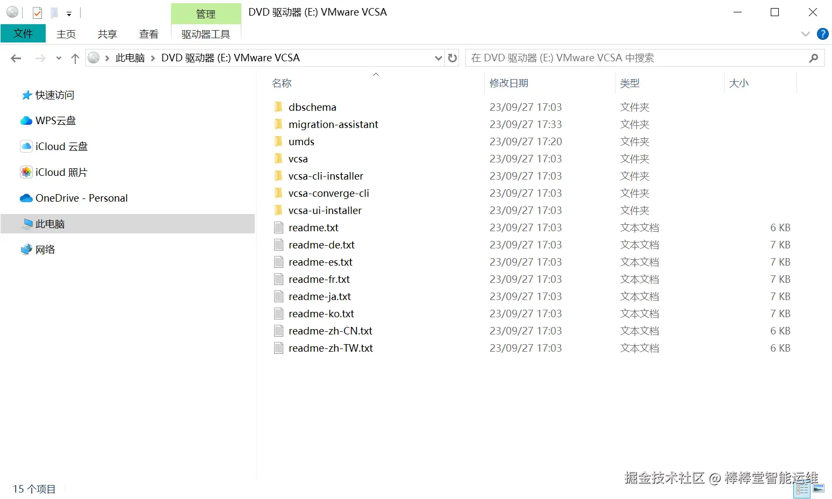Select the migration-assistant folder name
Viewport: 832px width, 499px height.
tap(333, 124)
